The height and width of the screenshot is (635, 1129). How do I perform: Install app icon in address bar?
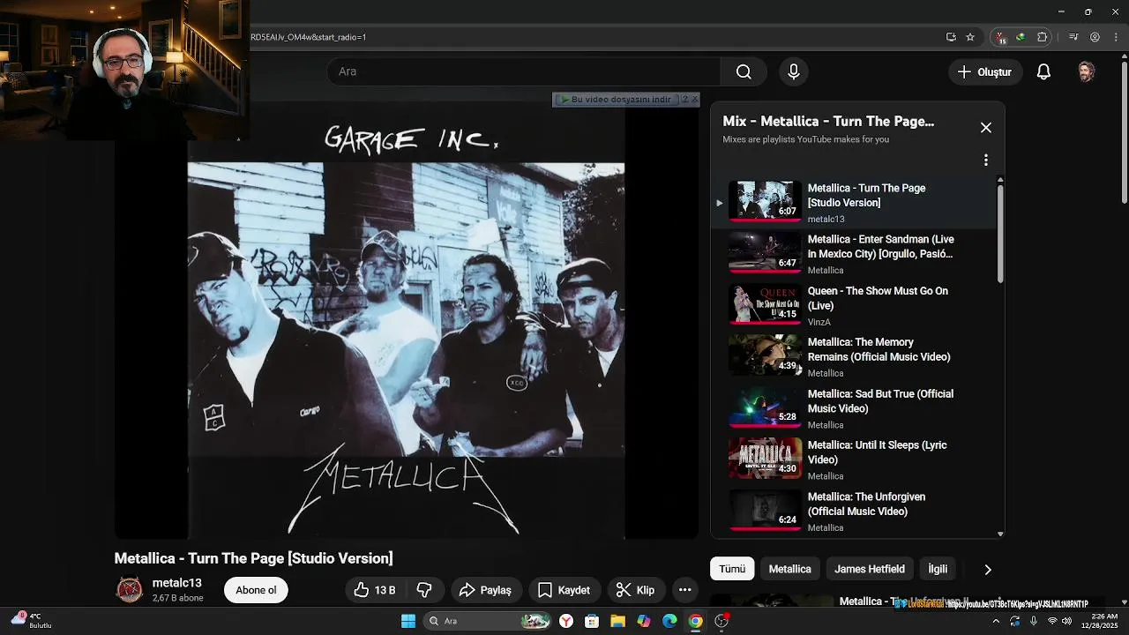[x=951, y=37]
